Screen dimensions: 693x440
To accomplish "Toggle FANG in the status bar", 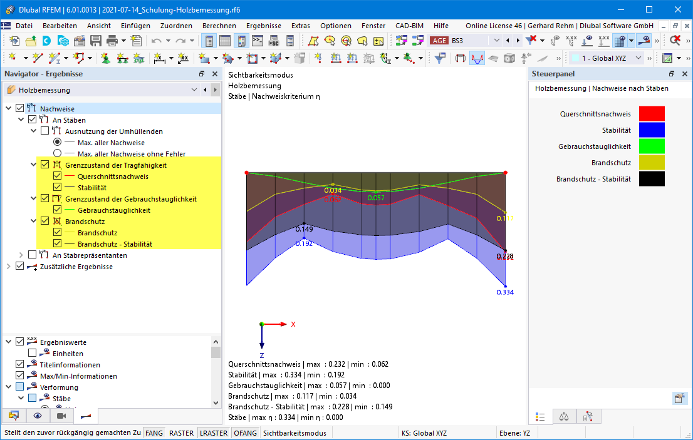I will tap(154, 433).
